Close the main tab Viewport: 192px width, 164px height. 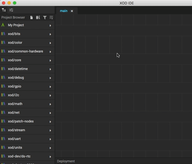click(x=72, y=11)
